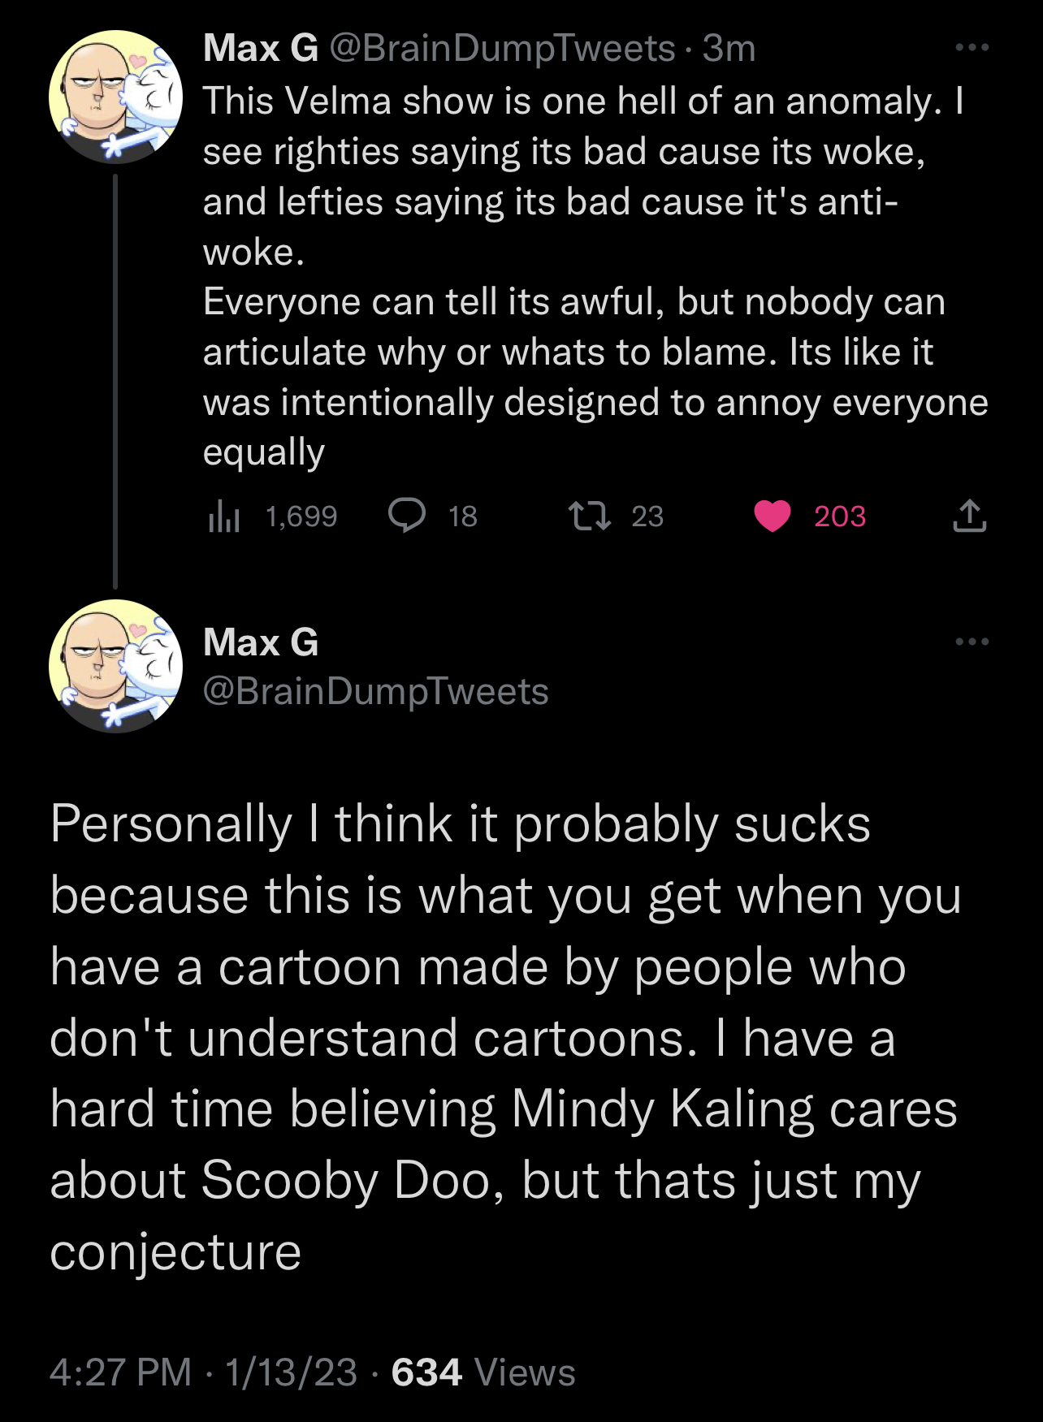Tap the reply speech bubble icon
This screenshot has height=1422, width=1043.
click(x=407, y=516)
